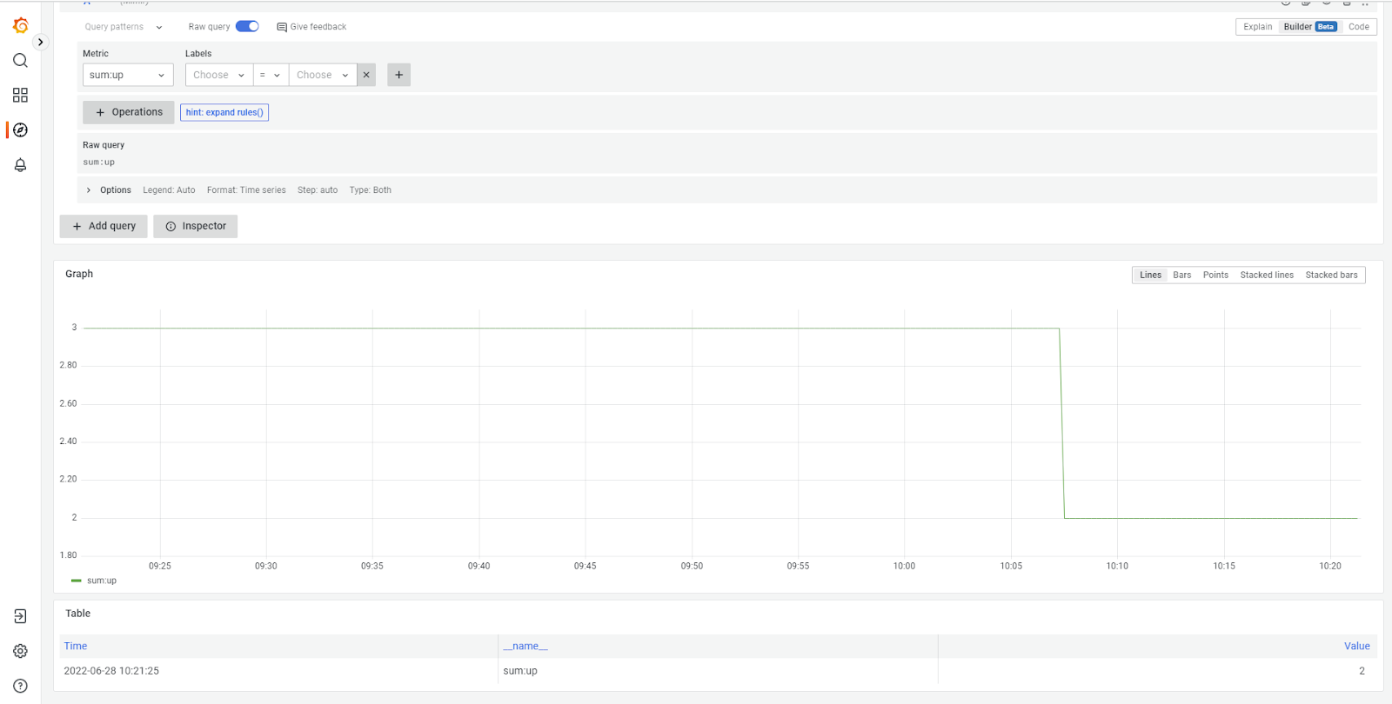Screen dimensions: 1392x704
Task: Click the Table panel title
Action: 77,614
